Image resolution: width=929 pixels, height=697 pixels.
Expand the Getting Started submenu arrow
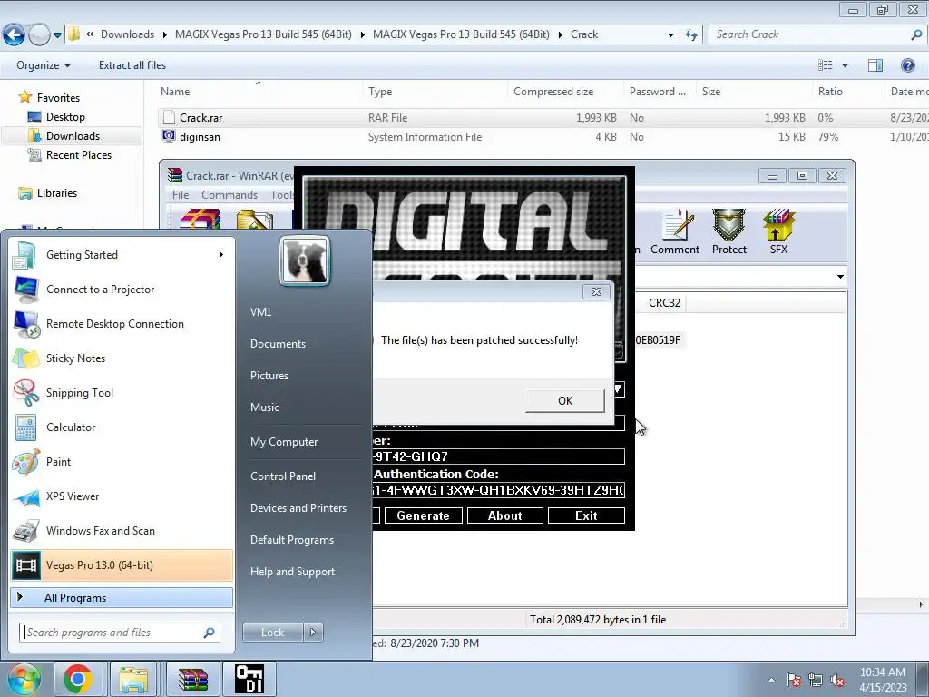[x=221, y=255]
